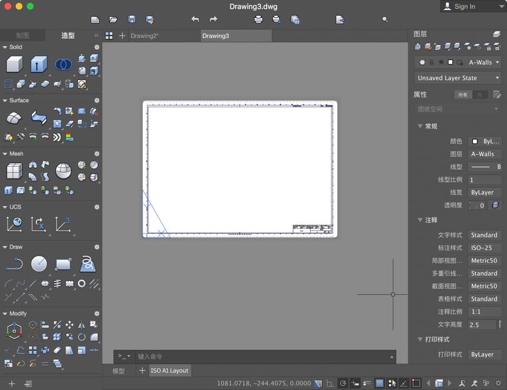This screenshot has width=507, height=390.
Task: Select the Box tool in the Solid panel
Action: tap(13, 64)
